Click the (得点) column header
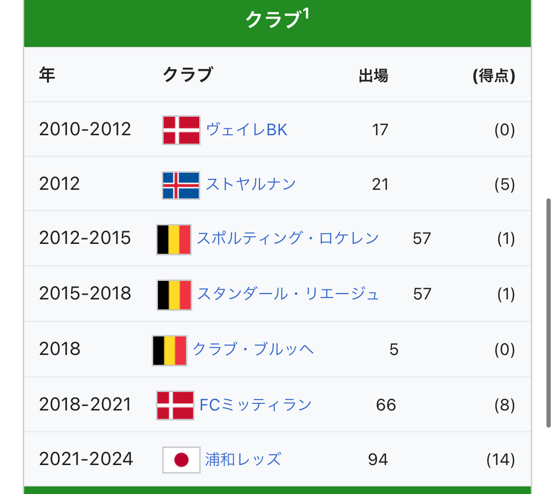The image size is (555, 494). pyautogui.click(x=494, y=75)
